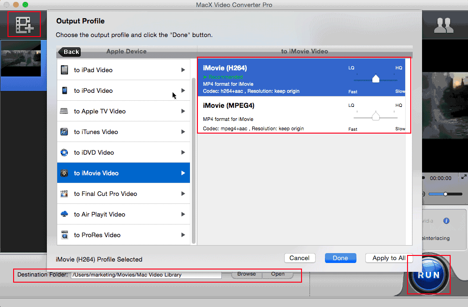Adjust iMovie (MPEG4) quality slider
This screenshot has height=307, width=468.
[376, 117]
